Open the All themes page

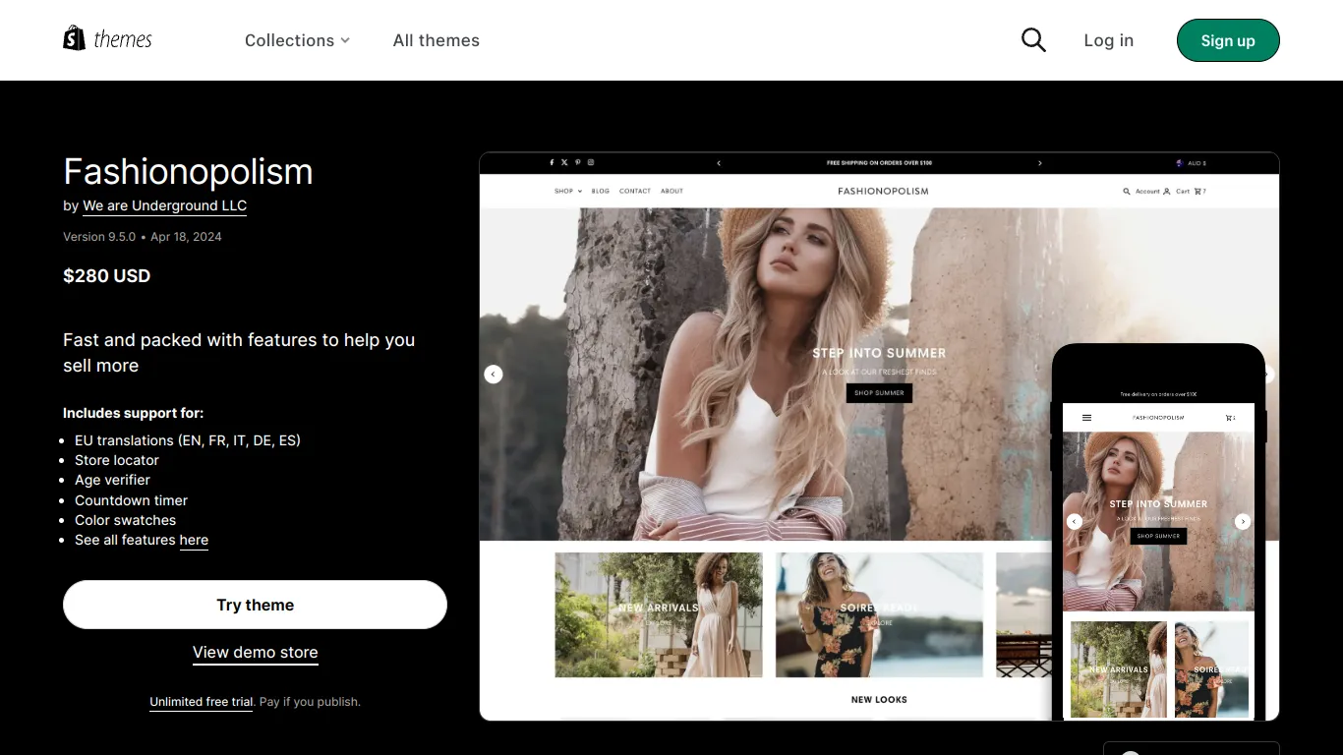coord(437,40)
